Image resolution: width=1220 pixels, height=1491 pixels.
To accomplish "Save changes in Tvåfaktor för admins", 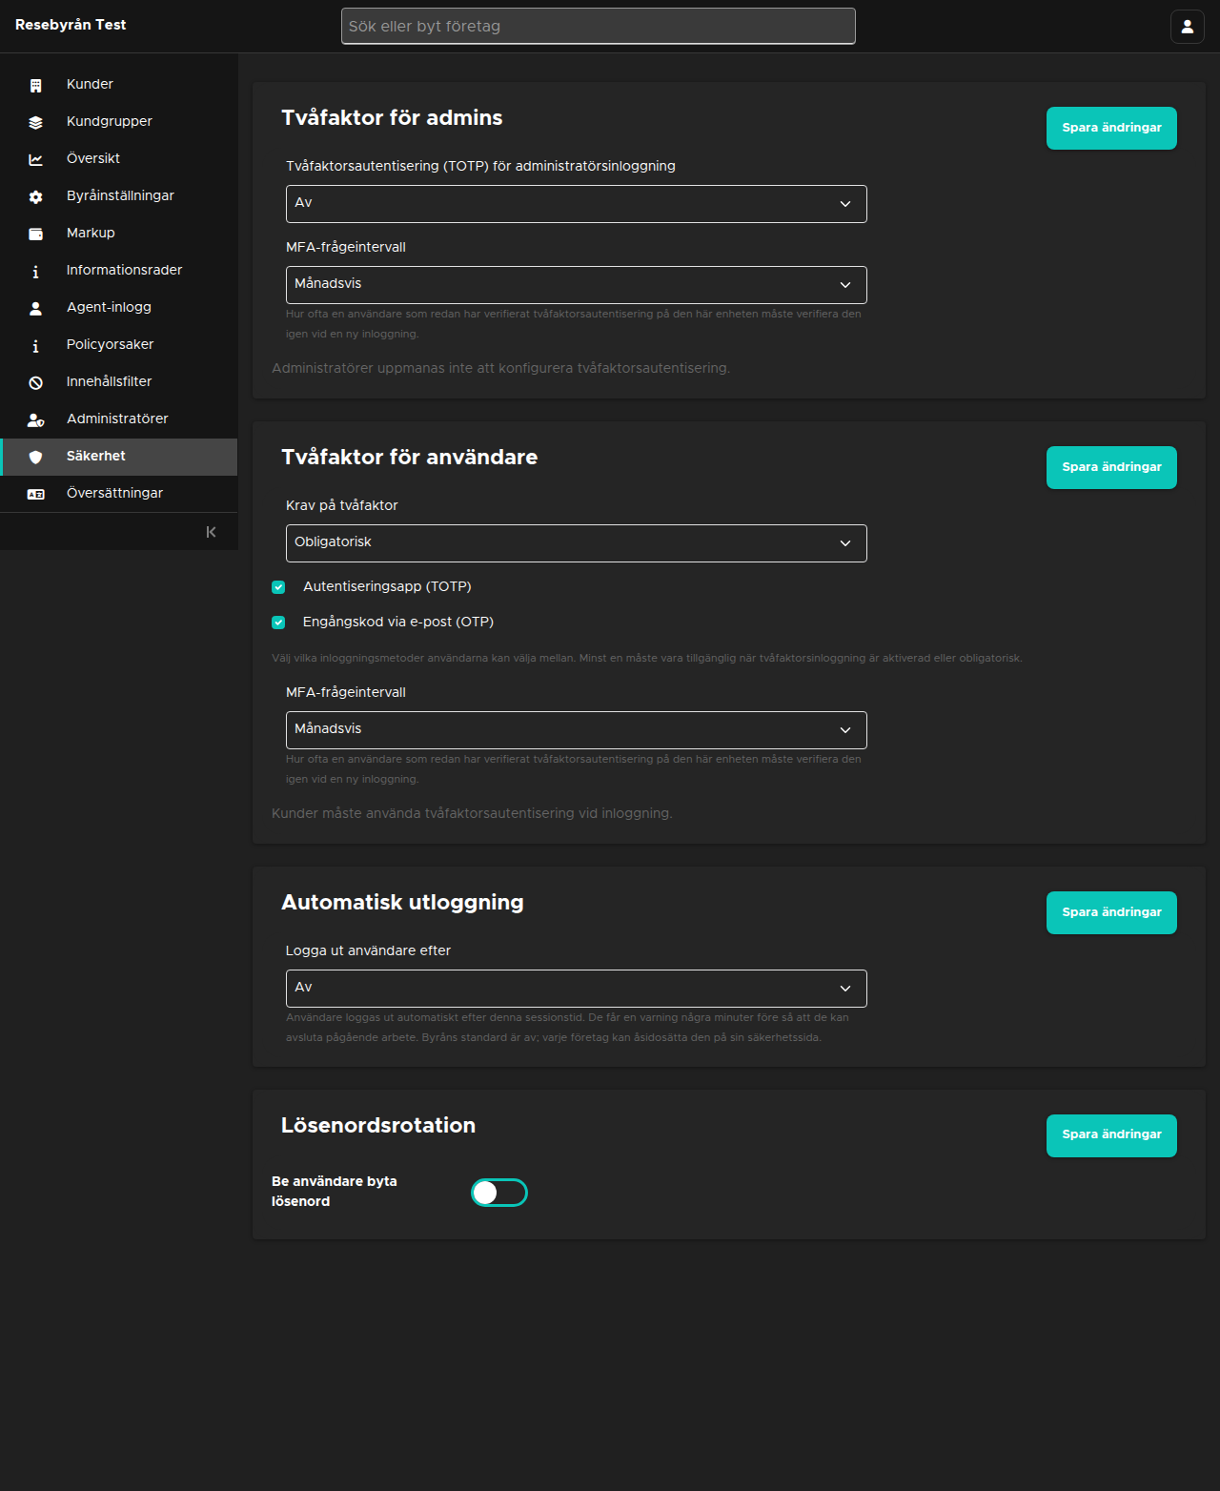I will click(x=1111, y=128).
